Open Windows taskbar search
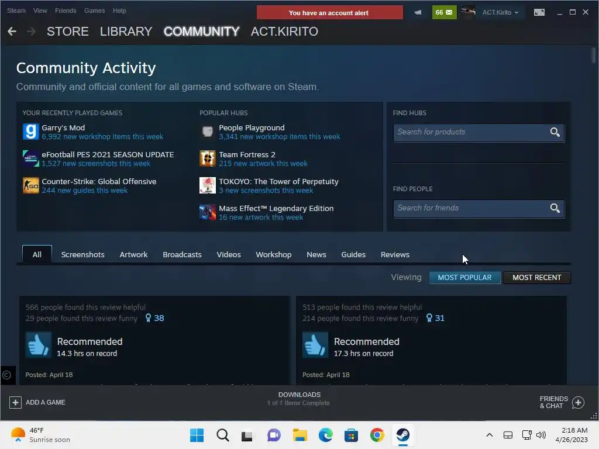 tap(222, 435)
